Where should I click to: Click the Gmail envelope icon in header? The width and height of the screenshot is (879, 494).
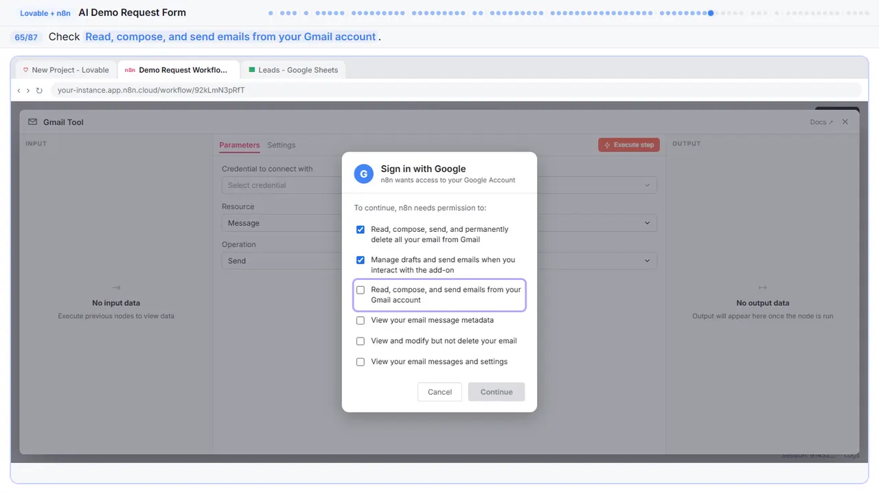32,122
